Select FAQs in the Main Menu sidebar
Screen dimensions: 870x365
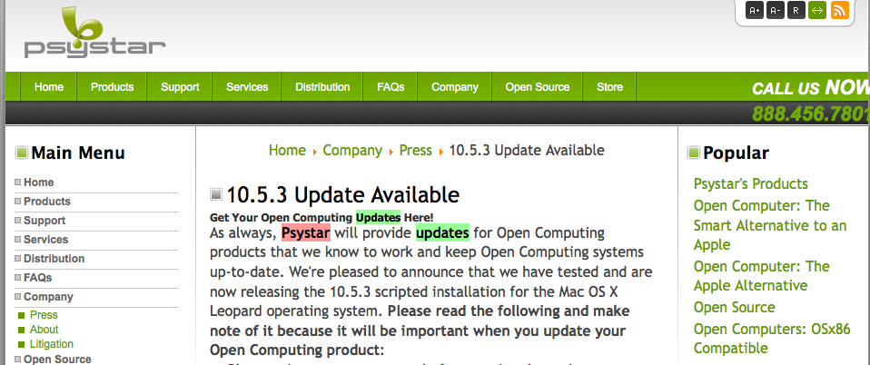[x=38, y=277]
